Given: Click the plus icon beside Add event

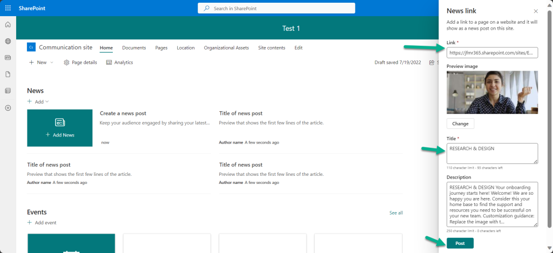Looking at the screenshot, I should tap(30, 223).
